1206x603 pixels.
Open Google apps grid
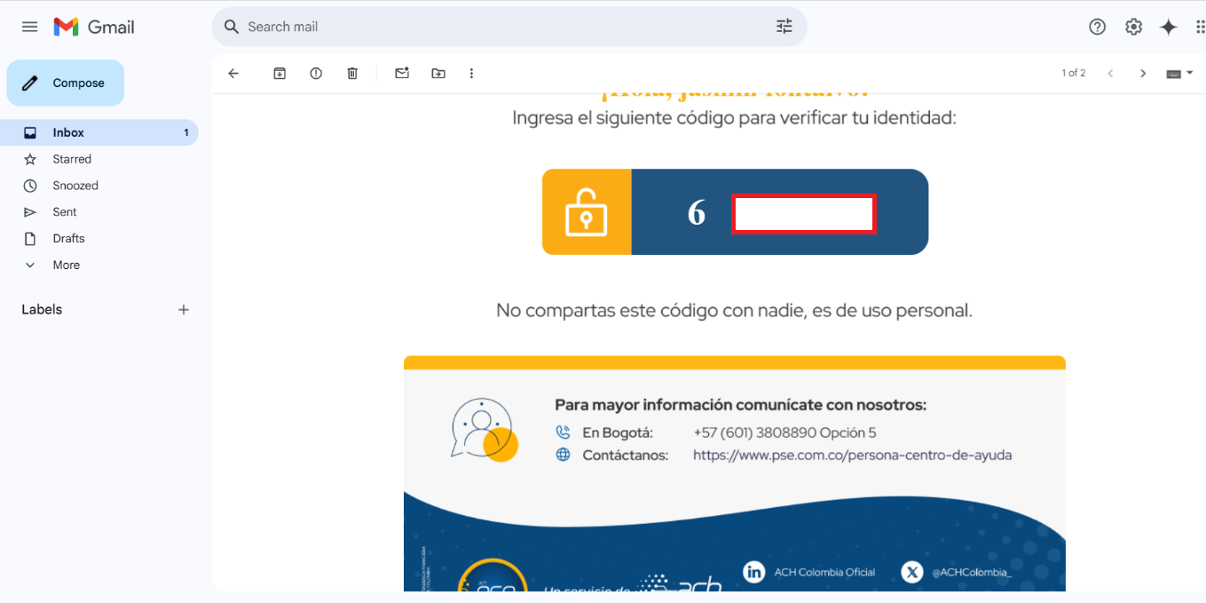pyautogui.click(x=1199, y=27)
